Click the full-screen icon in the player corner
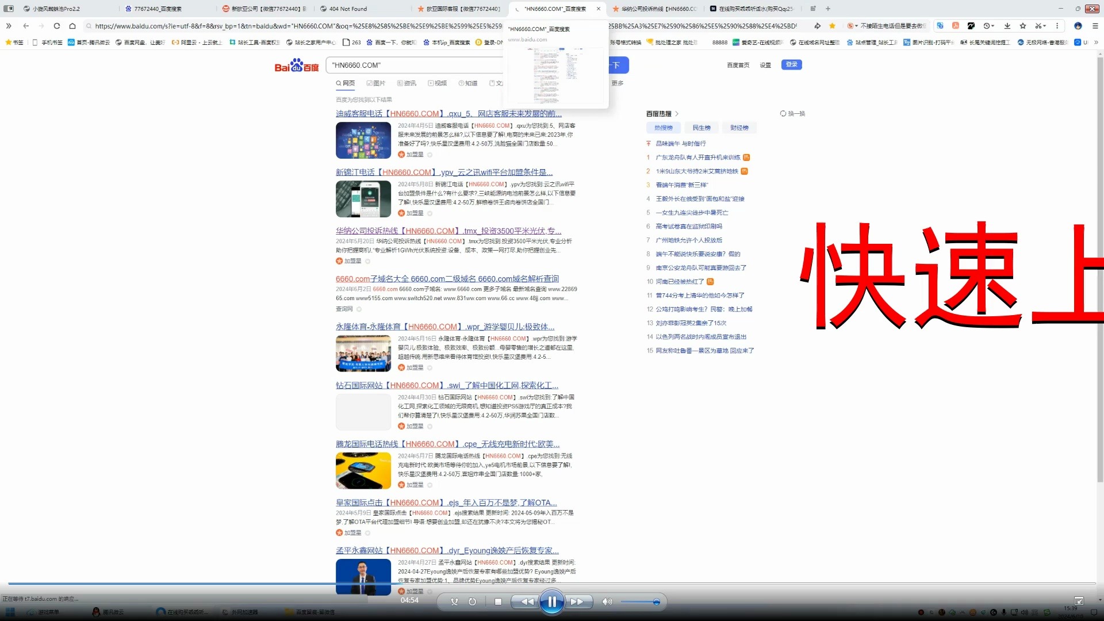The image size is (1104, 621). click(x=1079, y=601)
